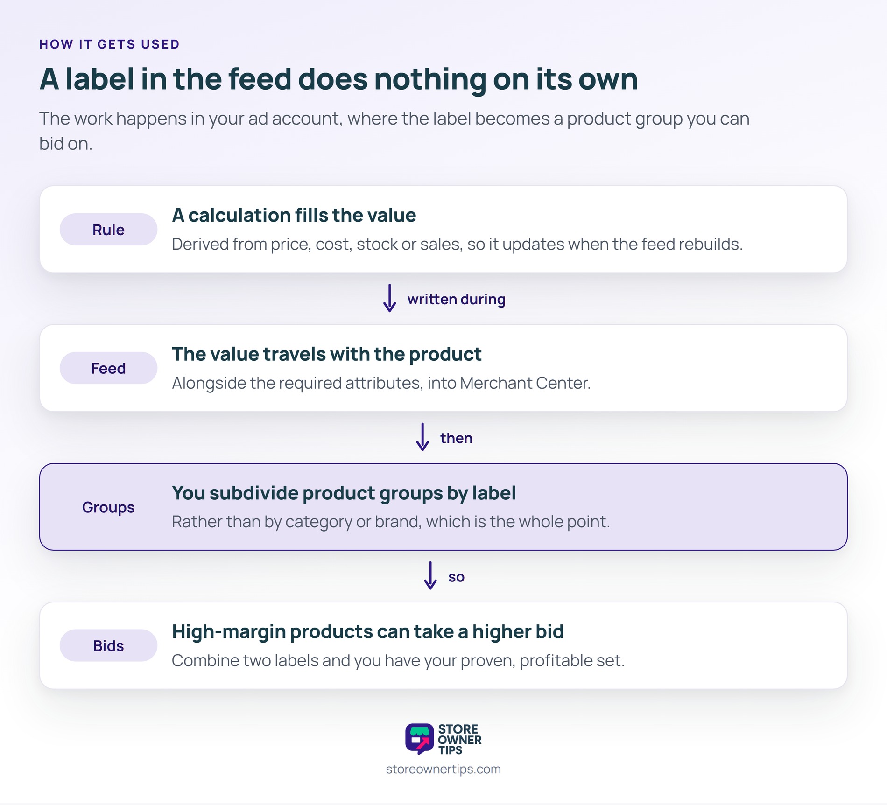Click heading 'High-margin products can take a higher bid'
Screen dimensions: 887x805
[x=367, y=632]
